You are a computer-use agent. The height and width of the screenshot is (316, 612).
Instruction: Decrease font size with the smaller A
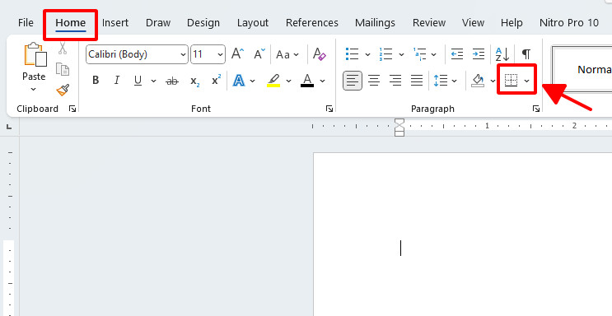pyautogui.click(x=259, y=53)
